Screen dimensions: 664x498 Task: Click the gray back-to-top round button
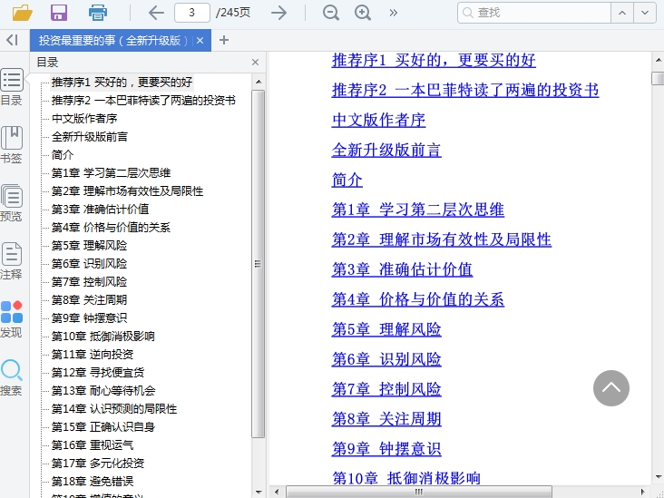tap(611, 388)
